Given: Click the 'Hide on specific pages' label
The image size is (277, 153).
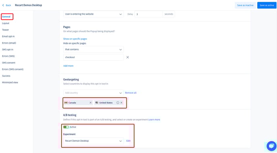Looking at the screenshot, I should click(75, 43).
